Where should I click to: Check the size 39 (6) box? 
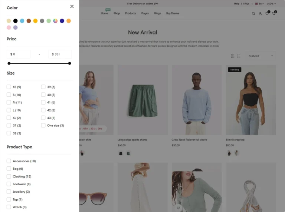[43, 87]
